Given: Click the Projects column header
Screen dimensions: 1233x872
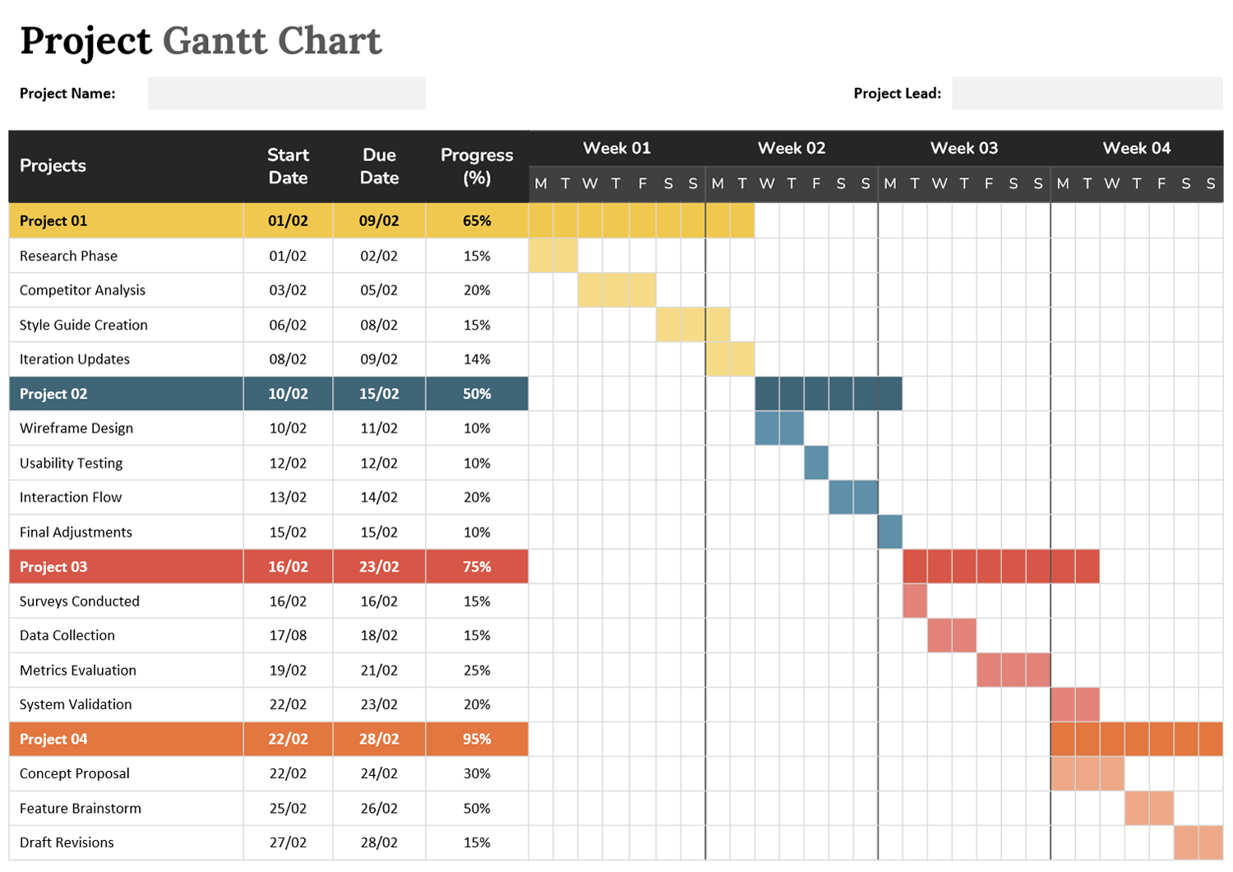Looking at the screenshot, I should pos(52,165).
